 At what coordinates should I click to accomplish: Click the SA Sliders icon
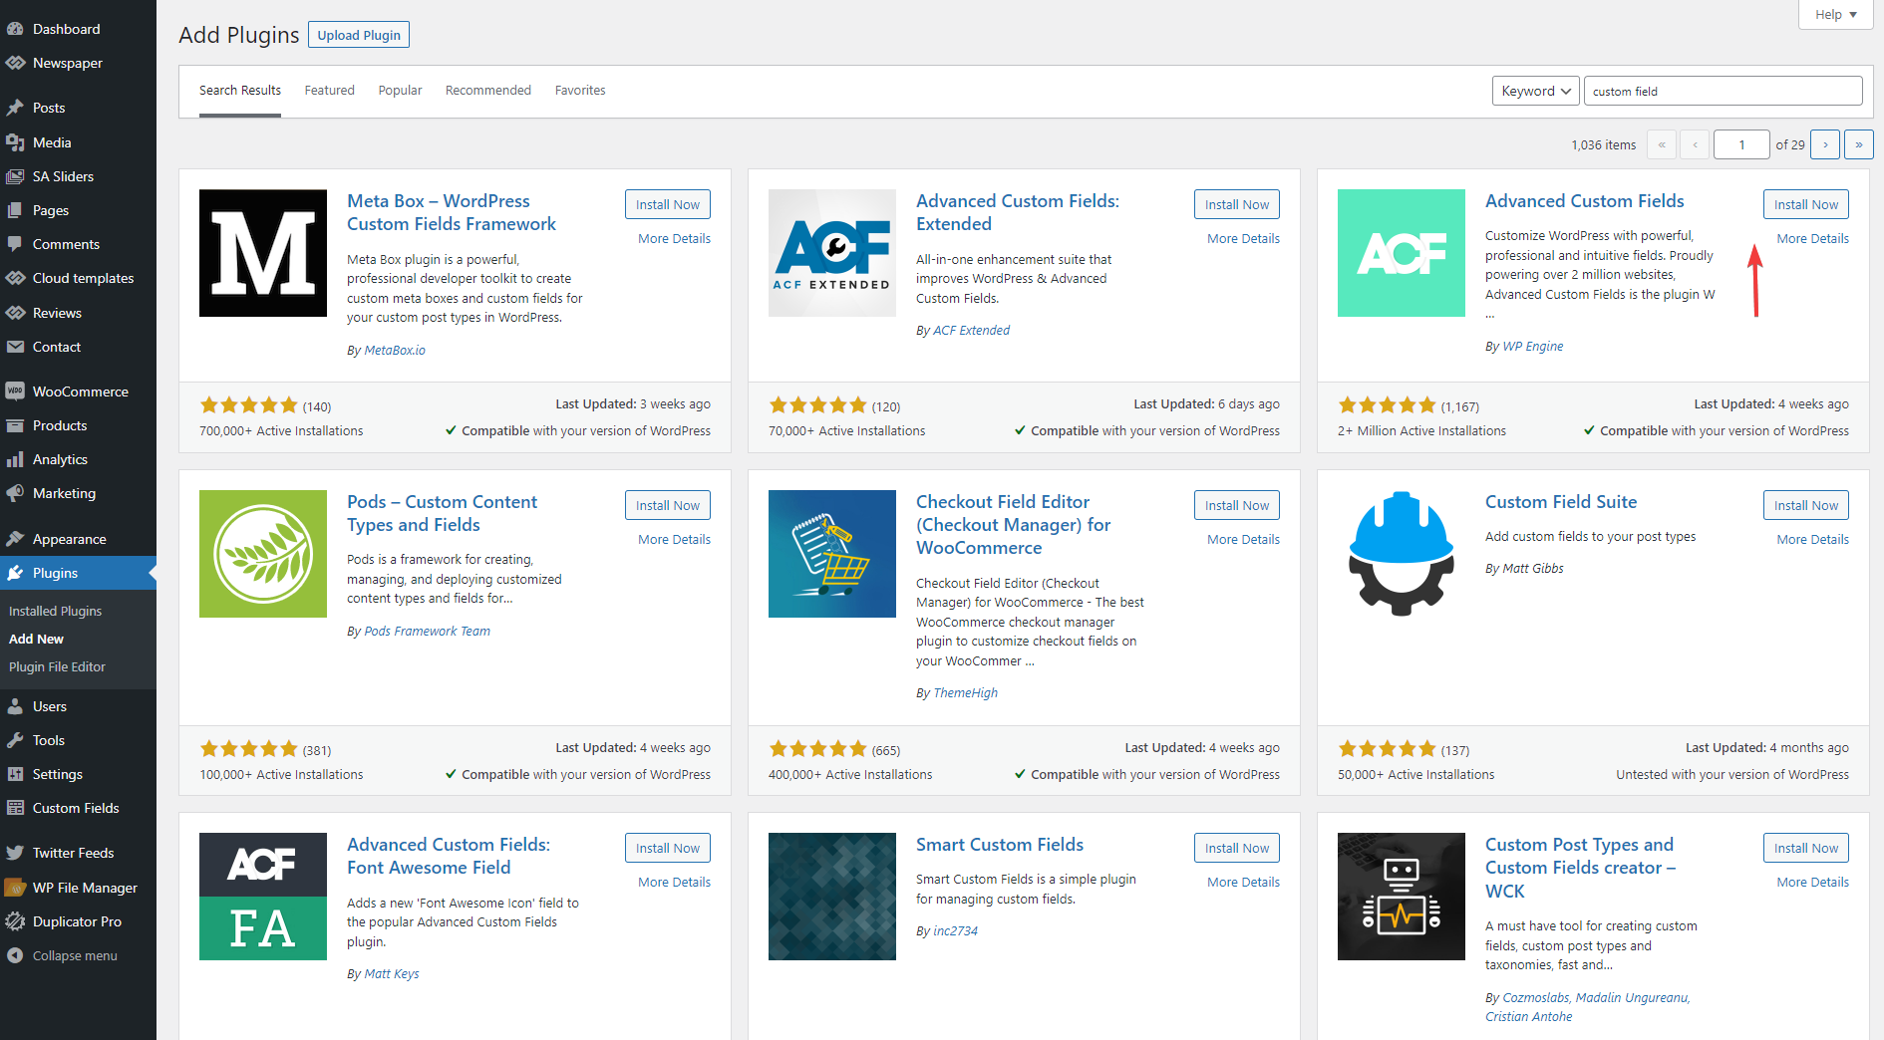point(15,176)
